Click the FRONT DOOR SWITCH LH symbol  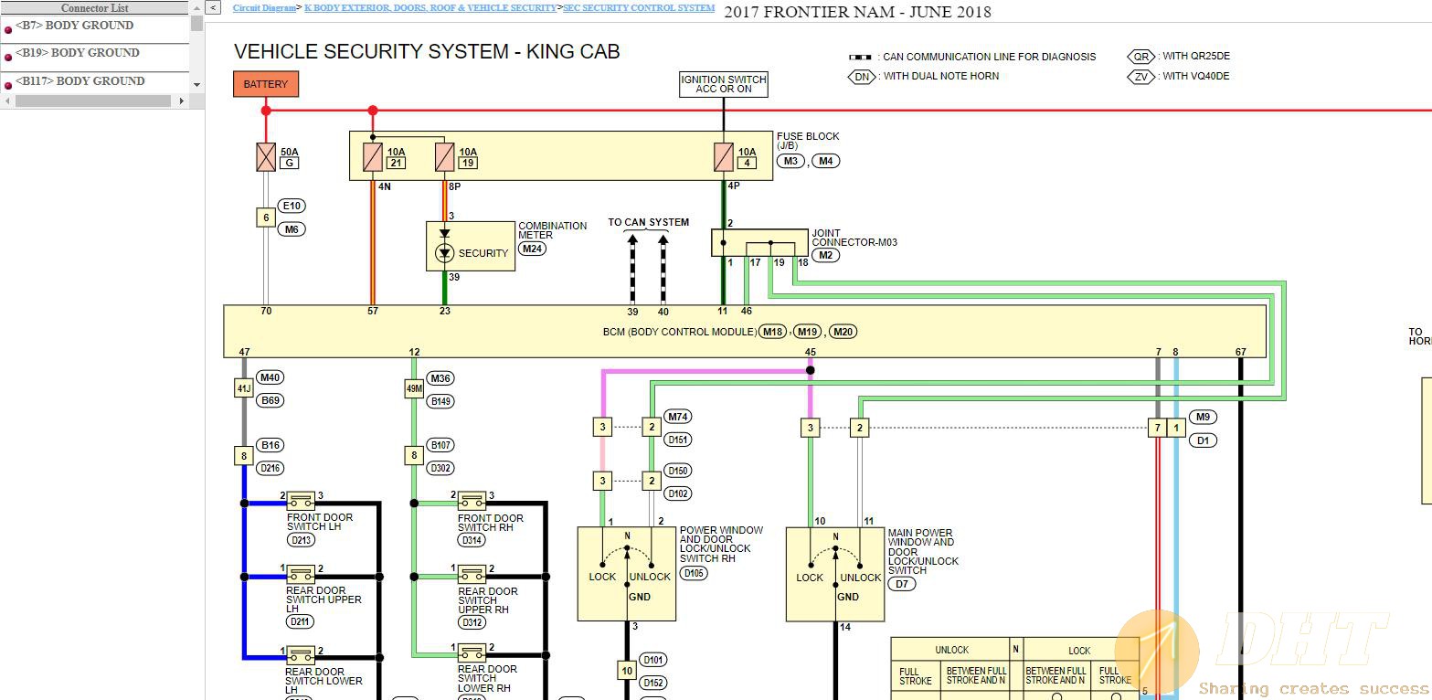point(301,502)
